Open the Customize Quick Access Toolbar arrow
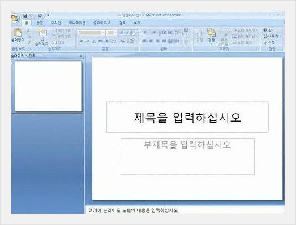 pos(48,15)
